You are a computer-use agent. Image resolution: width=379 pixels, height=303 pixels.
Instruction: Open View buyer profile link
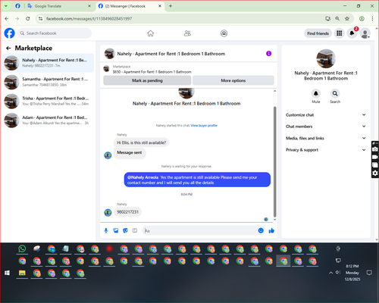(204, 126)
